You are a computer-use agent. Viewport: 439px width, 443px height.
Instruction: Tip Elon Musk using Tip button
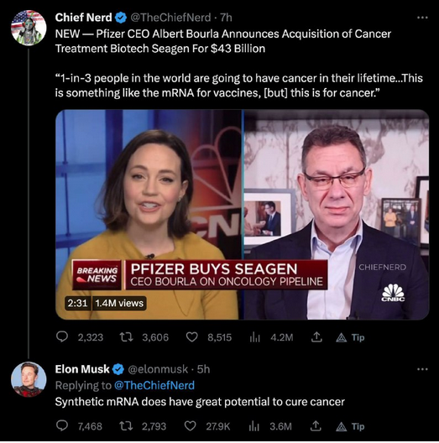(350, 426)
